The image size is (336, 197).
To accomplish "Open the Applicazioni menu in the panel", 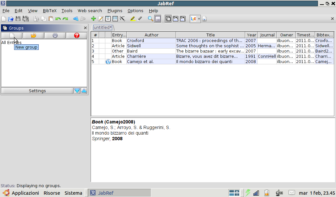I will pos(25,193).
